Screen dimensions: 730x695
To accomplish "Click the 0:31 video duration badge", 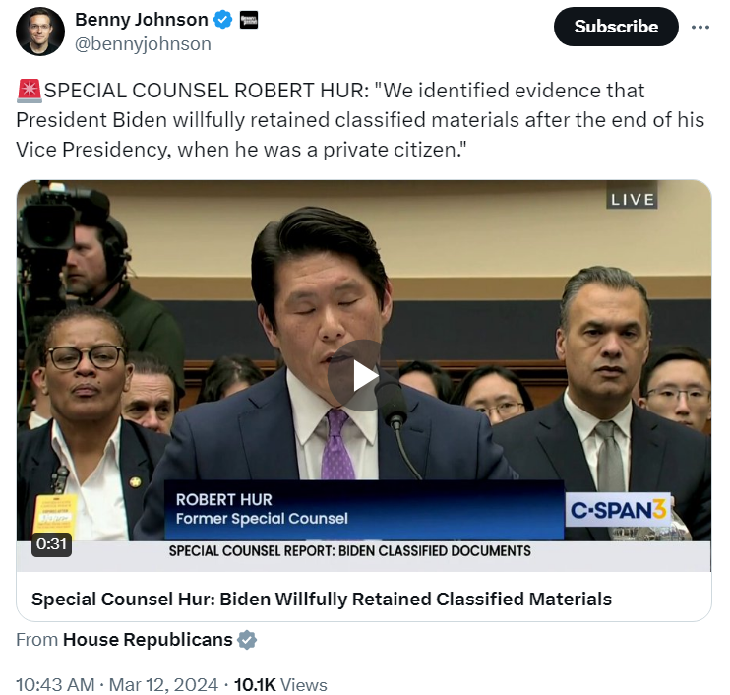I will 51,544.
